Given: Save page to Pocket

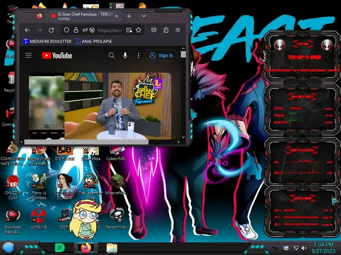Looking at the screenshot, I should (x=154, y=30).
